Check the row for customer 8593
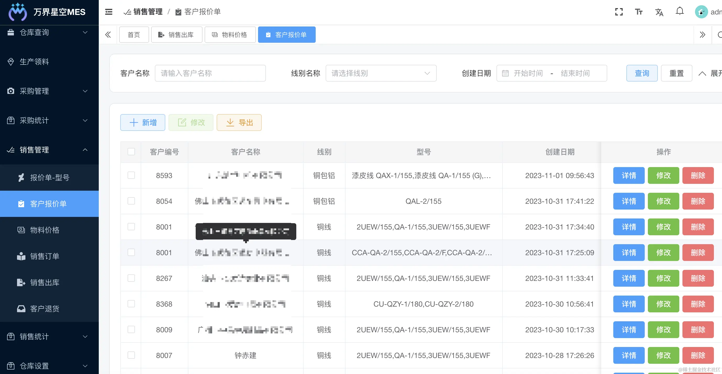This screenshot has width=722, height=374. point(131,175)
